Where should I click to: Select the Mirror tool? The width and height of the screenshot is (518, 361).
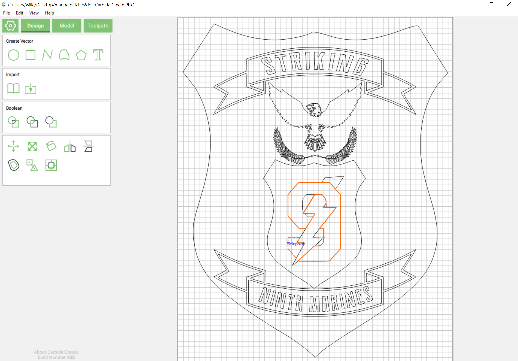click(70, 146)
